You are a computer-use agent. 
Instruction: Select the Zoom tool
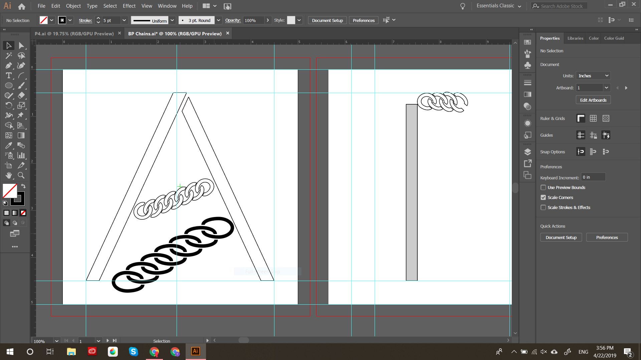click(21, 175)
